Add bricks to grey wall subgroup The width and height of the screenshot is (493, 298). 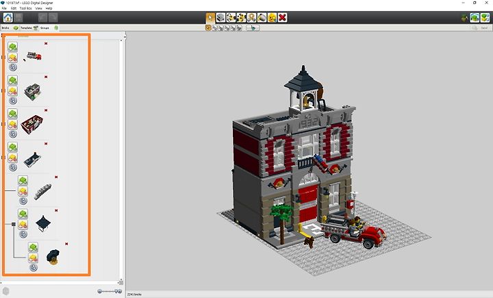[x=23, y=180]
